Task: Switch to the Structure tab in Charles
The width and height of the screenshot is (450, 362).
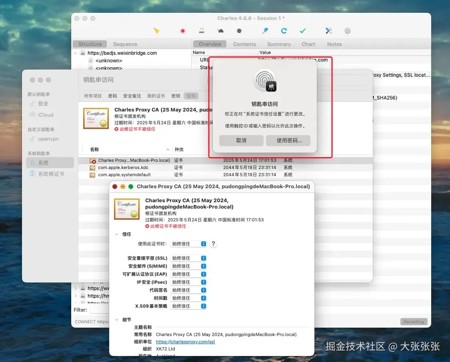Action: click(90, 44)
